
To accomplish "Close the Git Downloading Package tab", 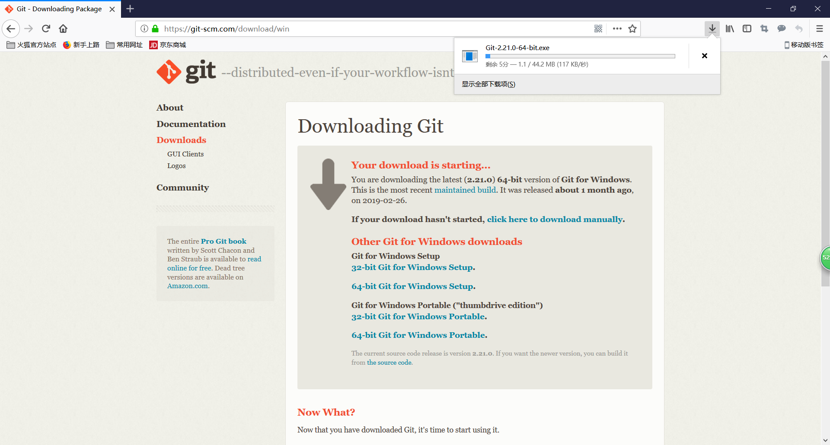I will (112, 9).
